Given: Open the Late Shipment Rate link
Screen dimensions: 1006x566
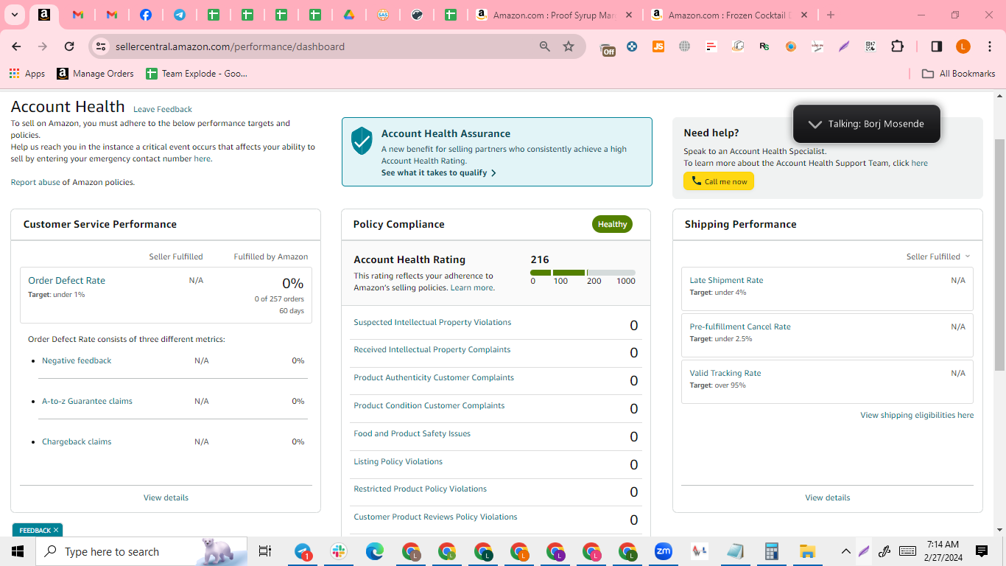Looking at the screenshot, I should [x=726, y=280].
